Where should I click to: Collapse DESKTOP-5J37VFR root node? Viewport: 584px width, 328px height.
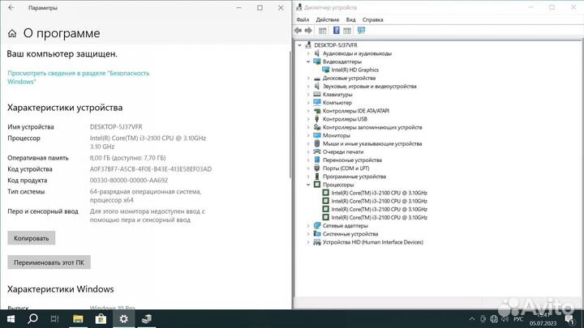pyautogui.click(x=300, y=45)
